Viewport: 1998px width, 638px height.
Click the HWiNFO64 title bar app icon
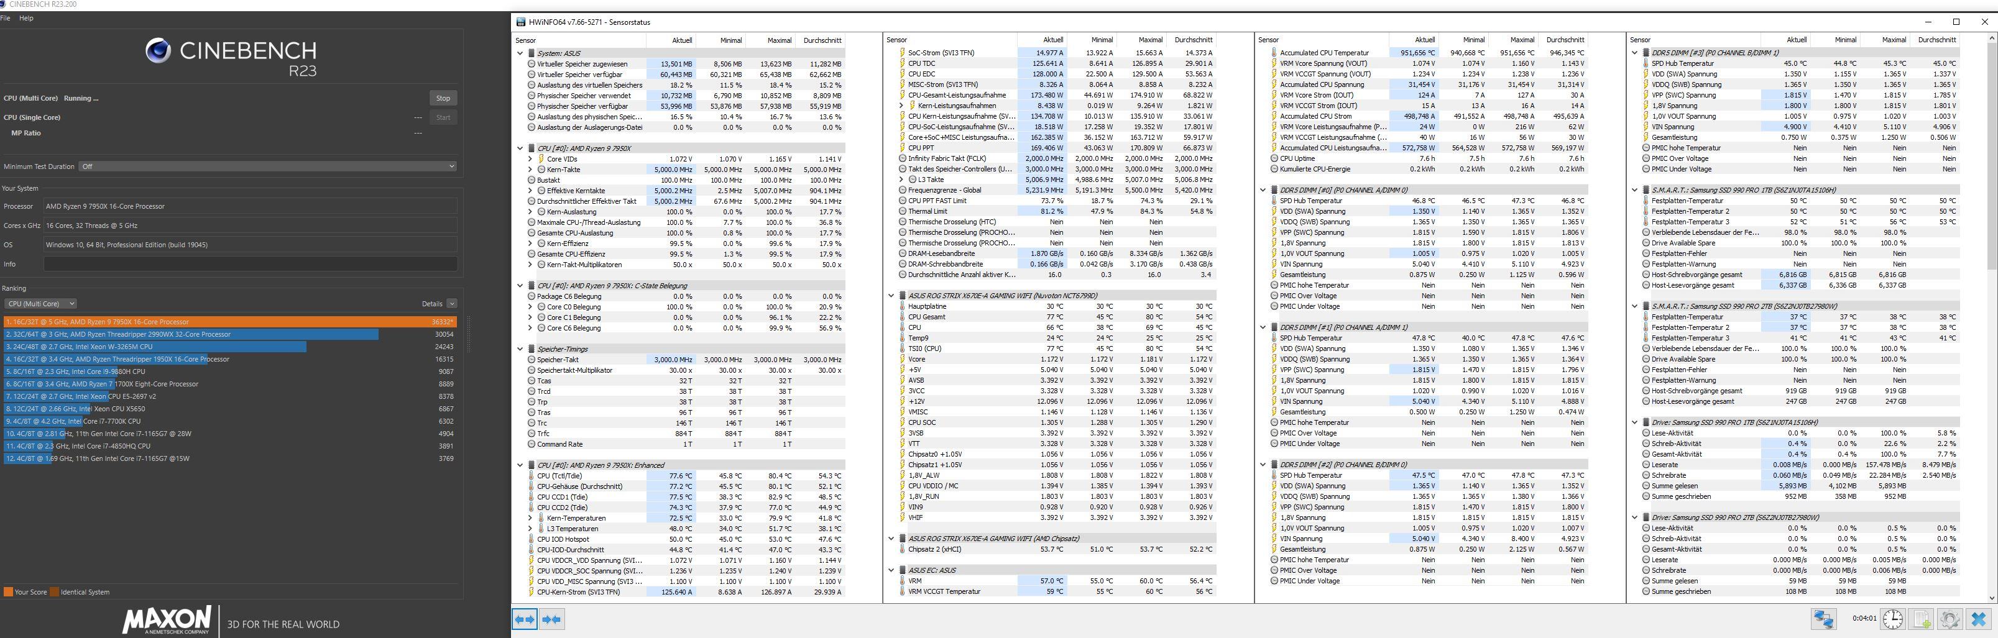point(520,22)
